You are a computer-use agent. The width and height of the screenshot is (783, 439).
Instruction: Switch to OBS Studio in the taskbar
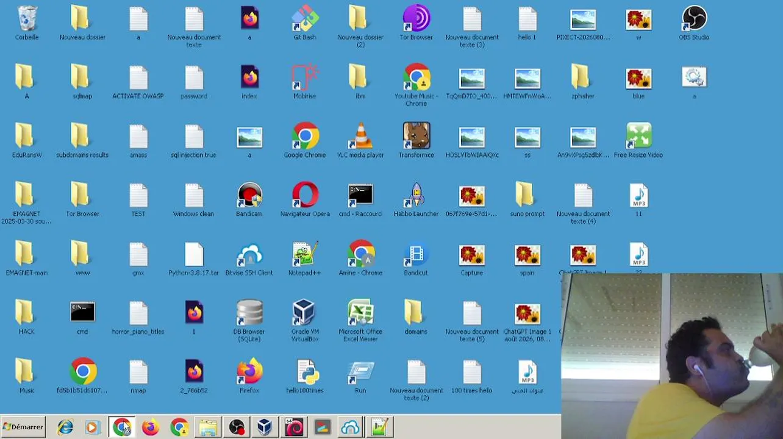click(x=237, y=427)
